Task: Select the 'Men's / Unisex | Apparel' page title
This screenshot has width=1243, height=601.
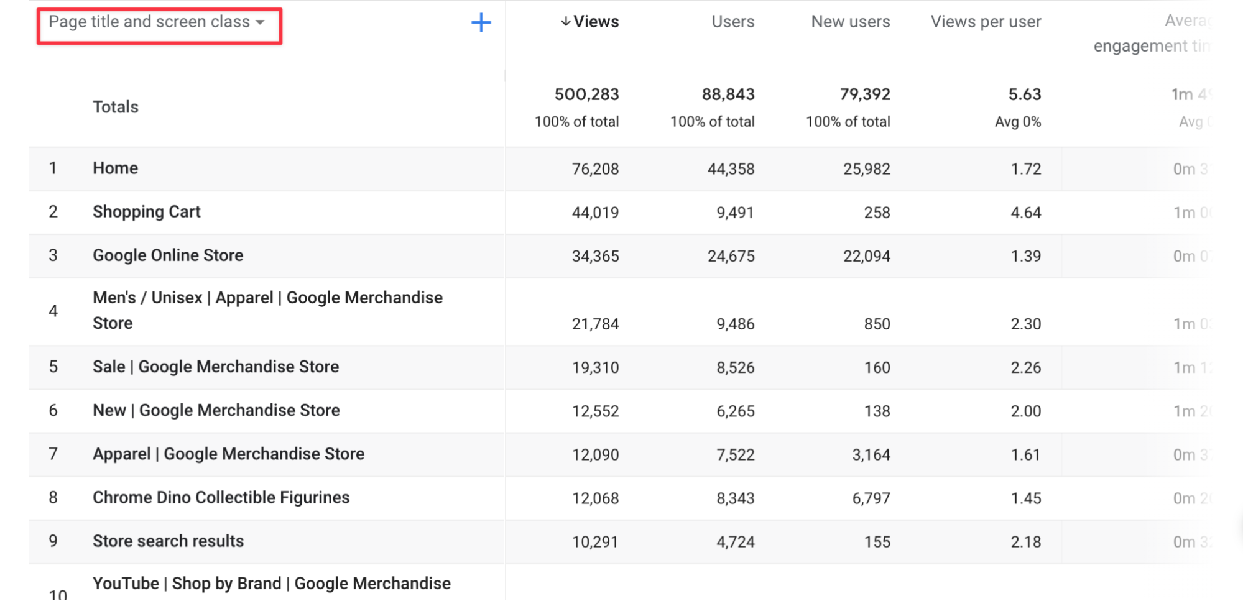Action: (x=268, y=310)
